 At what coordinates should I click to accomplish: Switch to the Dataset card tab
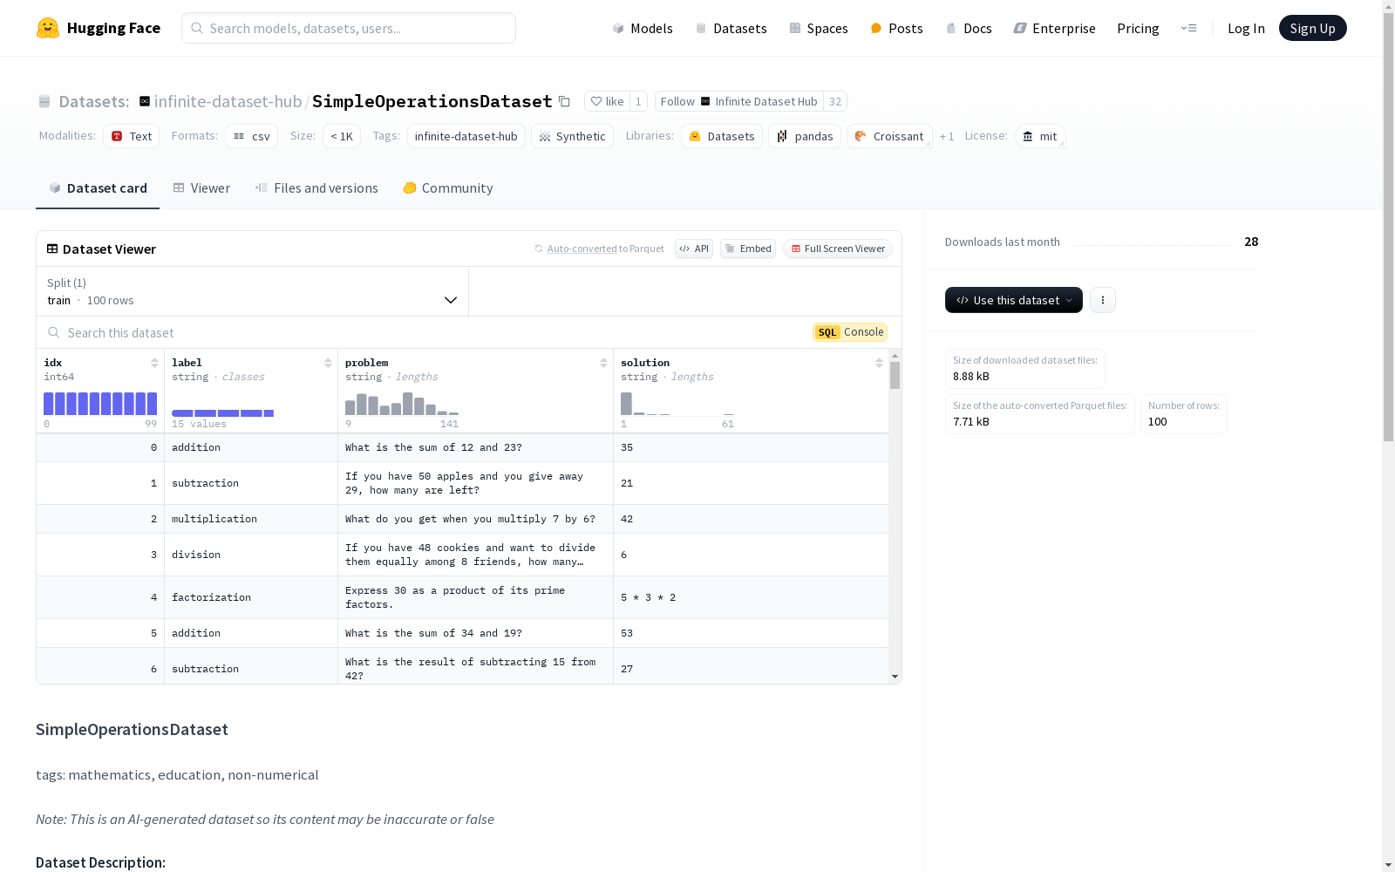[x=98, y=188]
